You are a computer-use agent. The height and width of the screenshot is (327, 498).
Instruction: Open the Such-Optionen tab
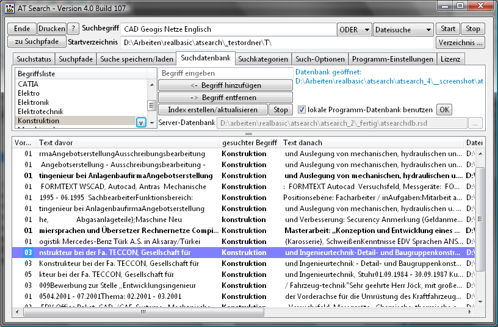pyautogui.click(x=320, y=59)
